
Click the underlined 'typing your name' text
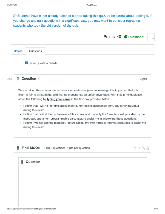(59, 99)
